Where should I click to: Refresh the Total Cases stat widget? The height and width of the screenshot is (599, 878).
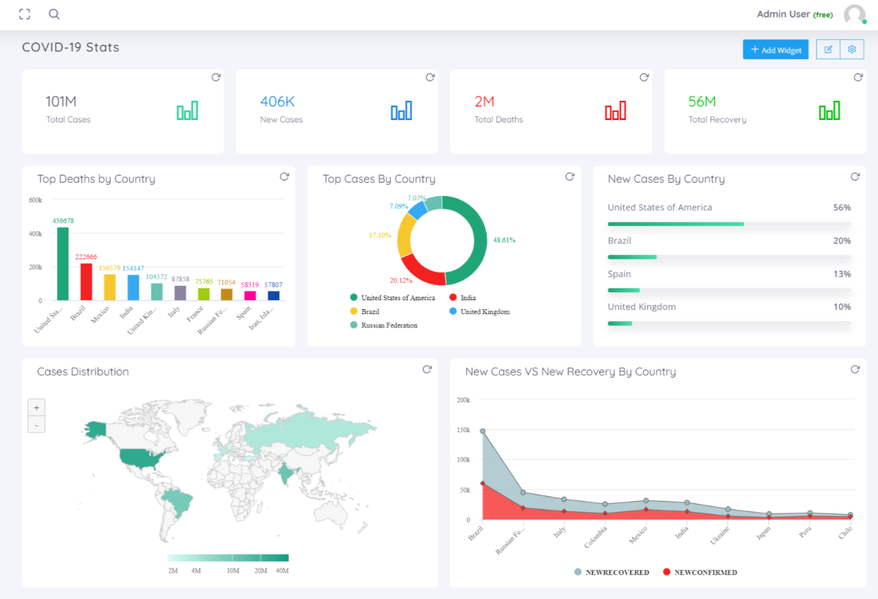[215, 78]
